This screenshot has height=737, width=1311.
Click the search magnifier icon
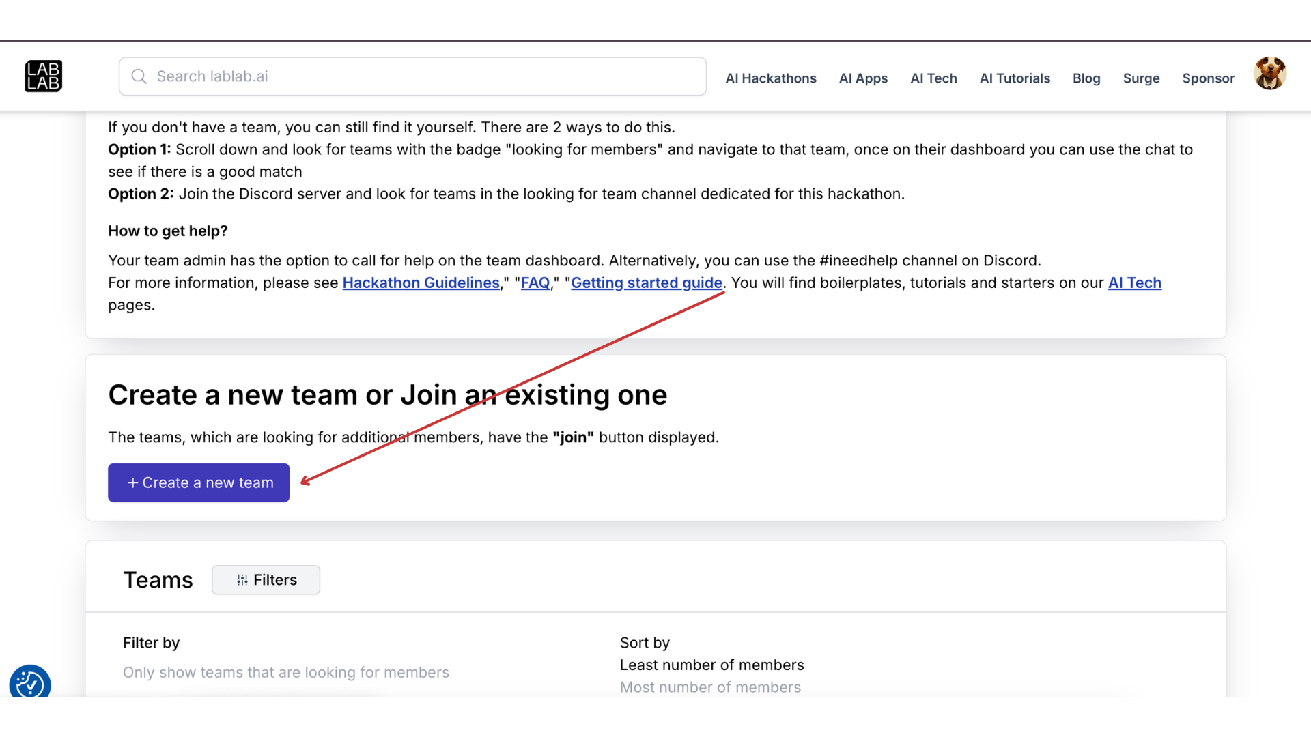coord(139,76)
